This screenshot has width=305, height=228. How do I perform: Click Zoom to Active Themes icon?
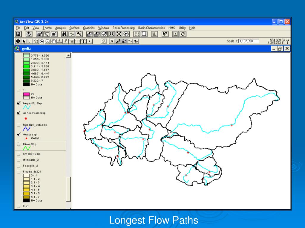(97, 34)
